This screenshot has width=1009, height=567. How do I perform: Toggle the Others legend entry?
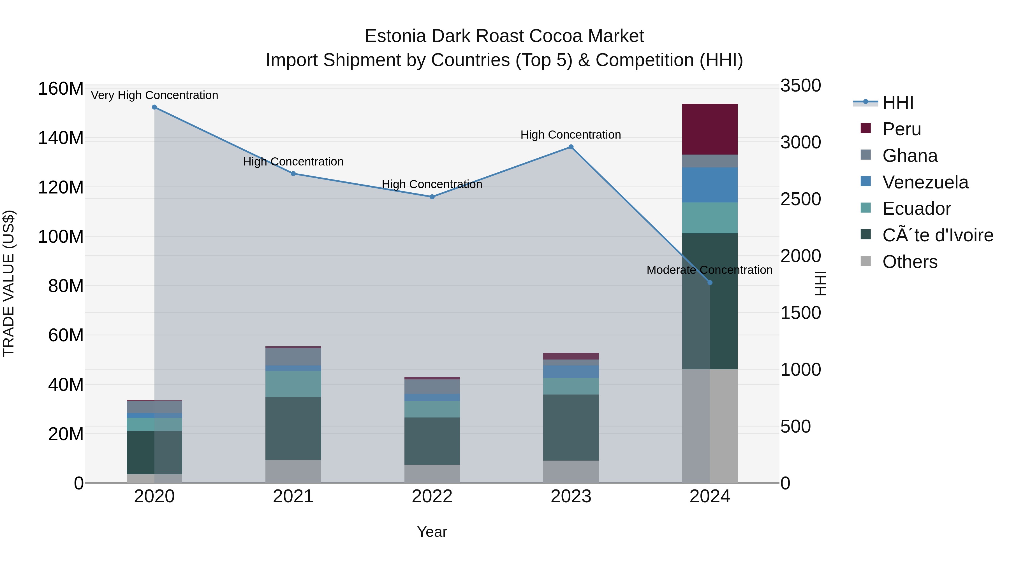click(x=899, y=262)
